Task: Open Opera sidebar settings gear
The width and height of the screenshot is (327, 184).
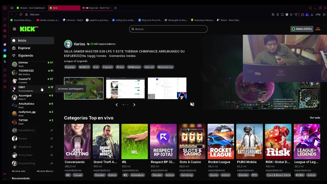Action: pos(5,87)
